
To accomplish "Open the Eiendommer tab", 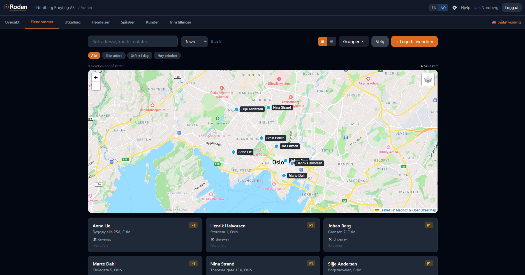I will (x=42, y=22).
